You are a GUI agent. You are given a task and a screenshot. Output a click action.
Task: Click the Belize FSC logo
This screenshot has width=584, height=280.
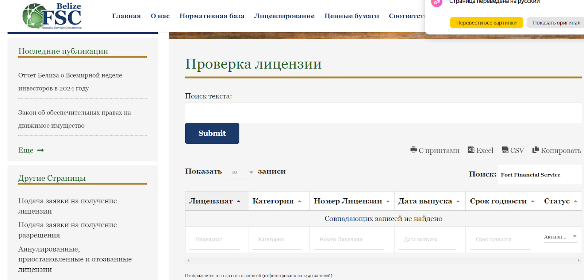click(52, 16)
